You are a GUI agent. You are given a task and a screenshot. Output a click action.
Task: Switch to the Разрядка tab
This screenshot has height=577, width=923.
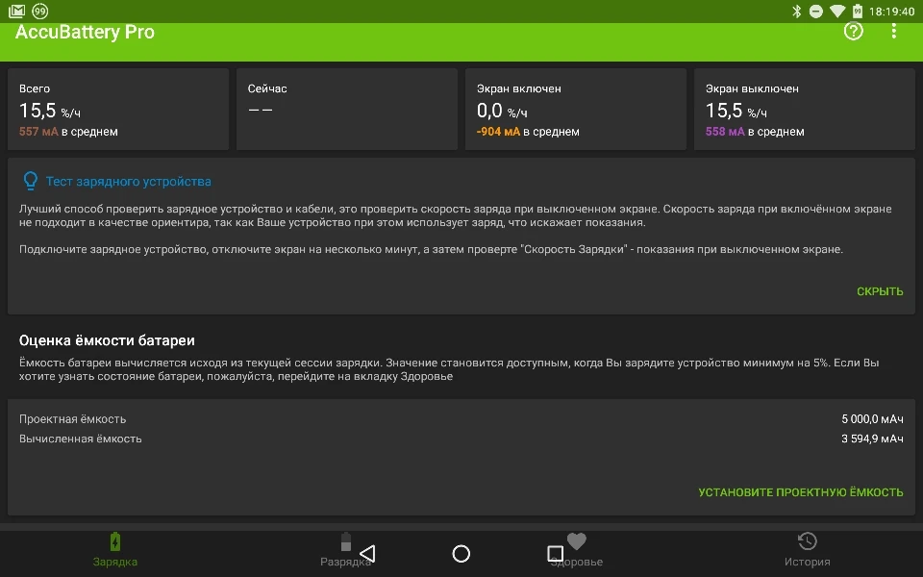pos(345,550)
